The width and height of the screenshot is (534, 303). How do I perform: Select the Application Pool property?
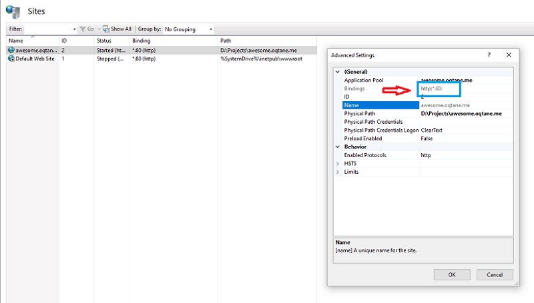(363, 80)
